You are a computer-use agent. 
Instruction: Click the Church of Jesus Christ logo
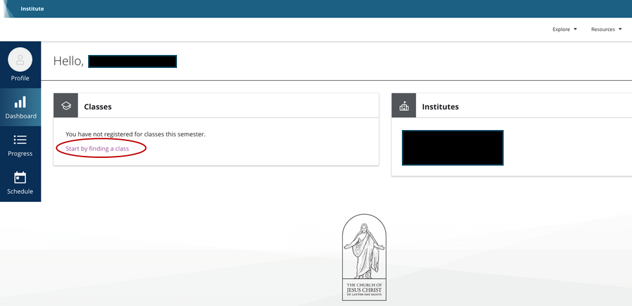pyautogui.click(x=364, y=257)
